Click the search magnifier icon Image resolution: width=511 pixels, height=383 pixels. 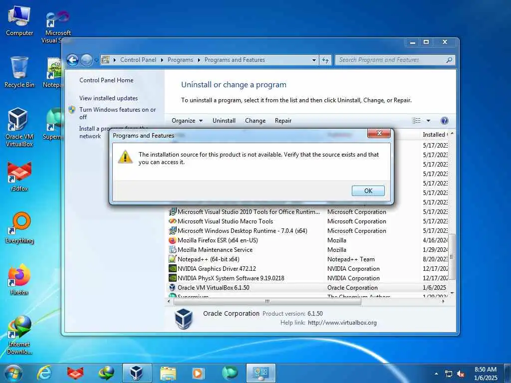[450, 60]
